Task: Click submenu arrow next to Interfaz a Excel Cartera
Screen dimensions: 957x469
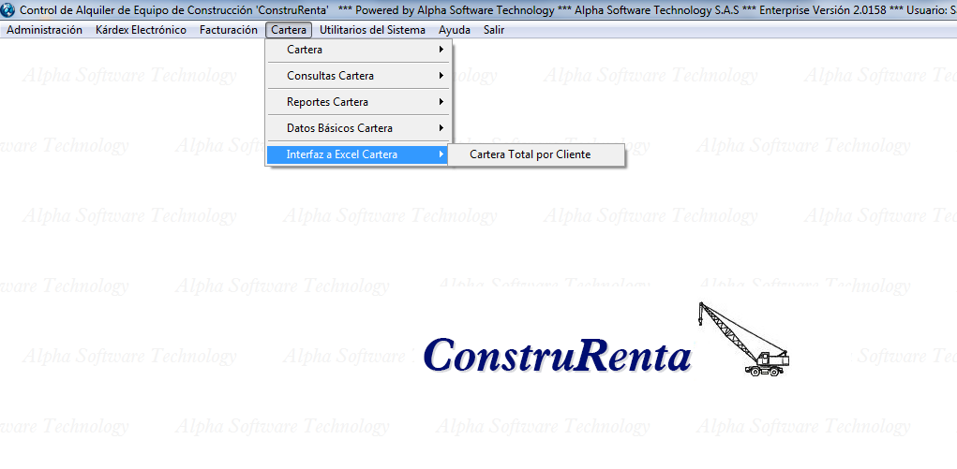Action: (441, 154)
